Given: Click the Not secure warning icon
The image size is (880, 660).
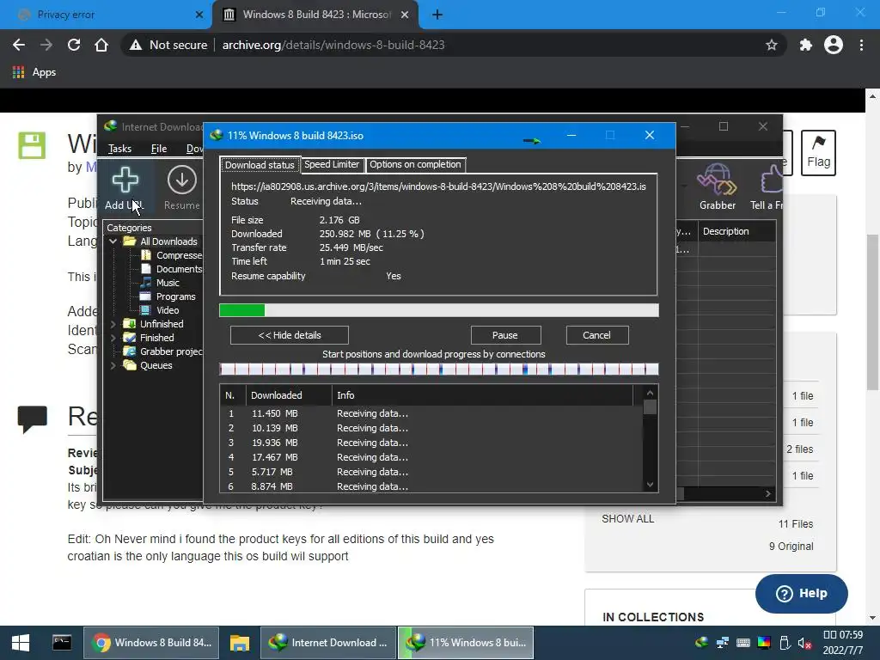Looking at the screenshot, I should [x=135, y=45].
